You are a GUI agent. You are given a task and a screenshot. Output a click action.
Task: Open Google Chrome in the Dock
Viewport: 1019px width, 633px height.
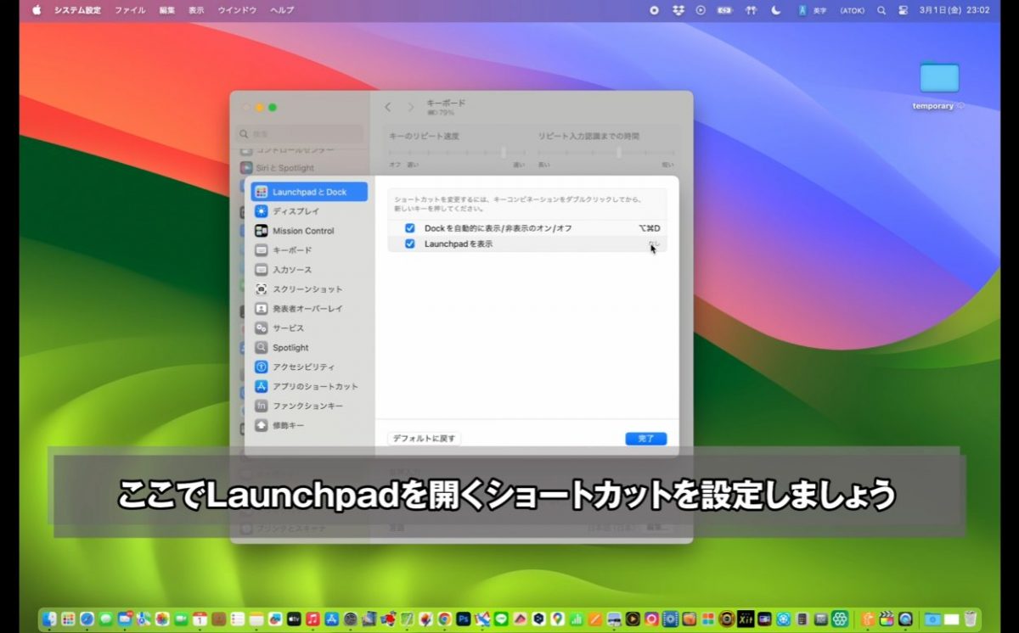[443, 619]
